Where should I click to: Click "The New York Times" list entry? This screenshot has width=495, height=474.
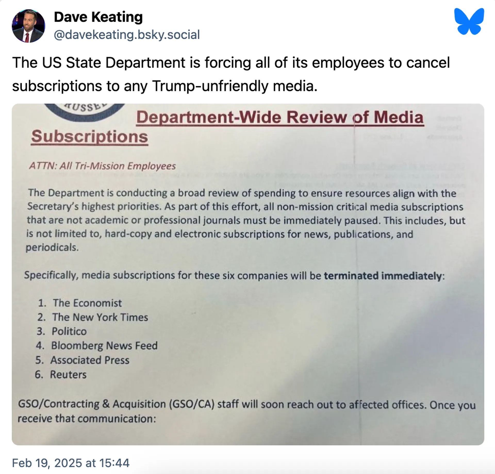(x=100, y=317)
